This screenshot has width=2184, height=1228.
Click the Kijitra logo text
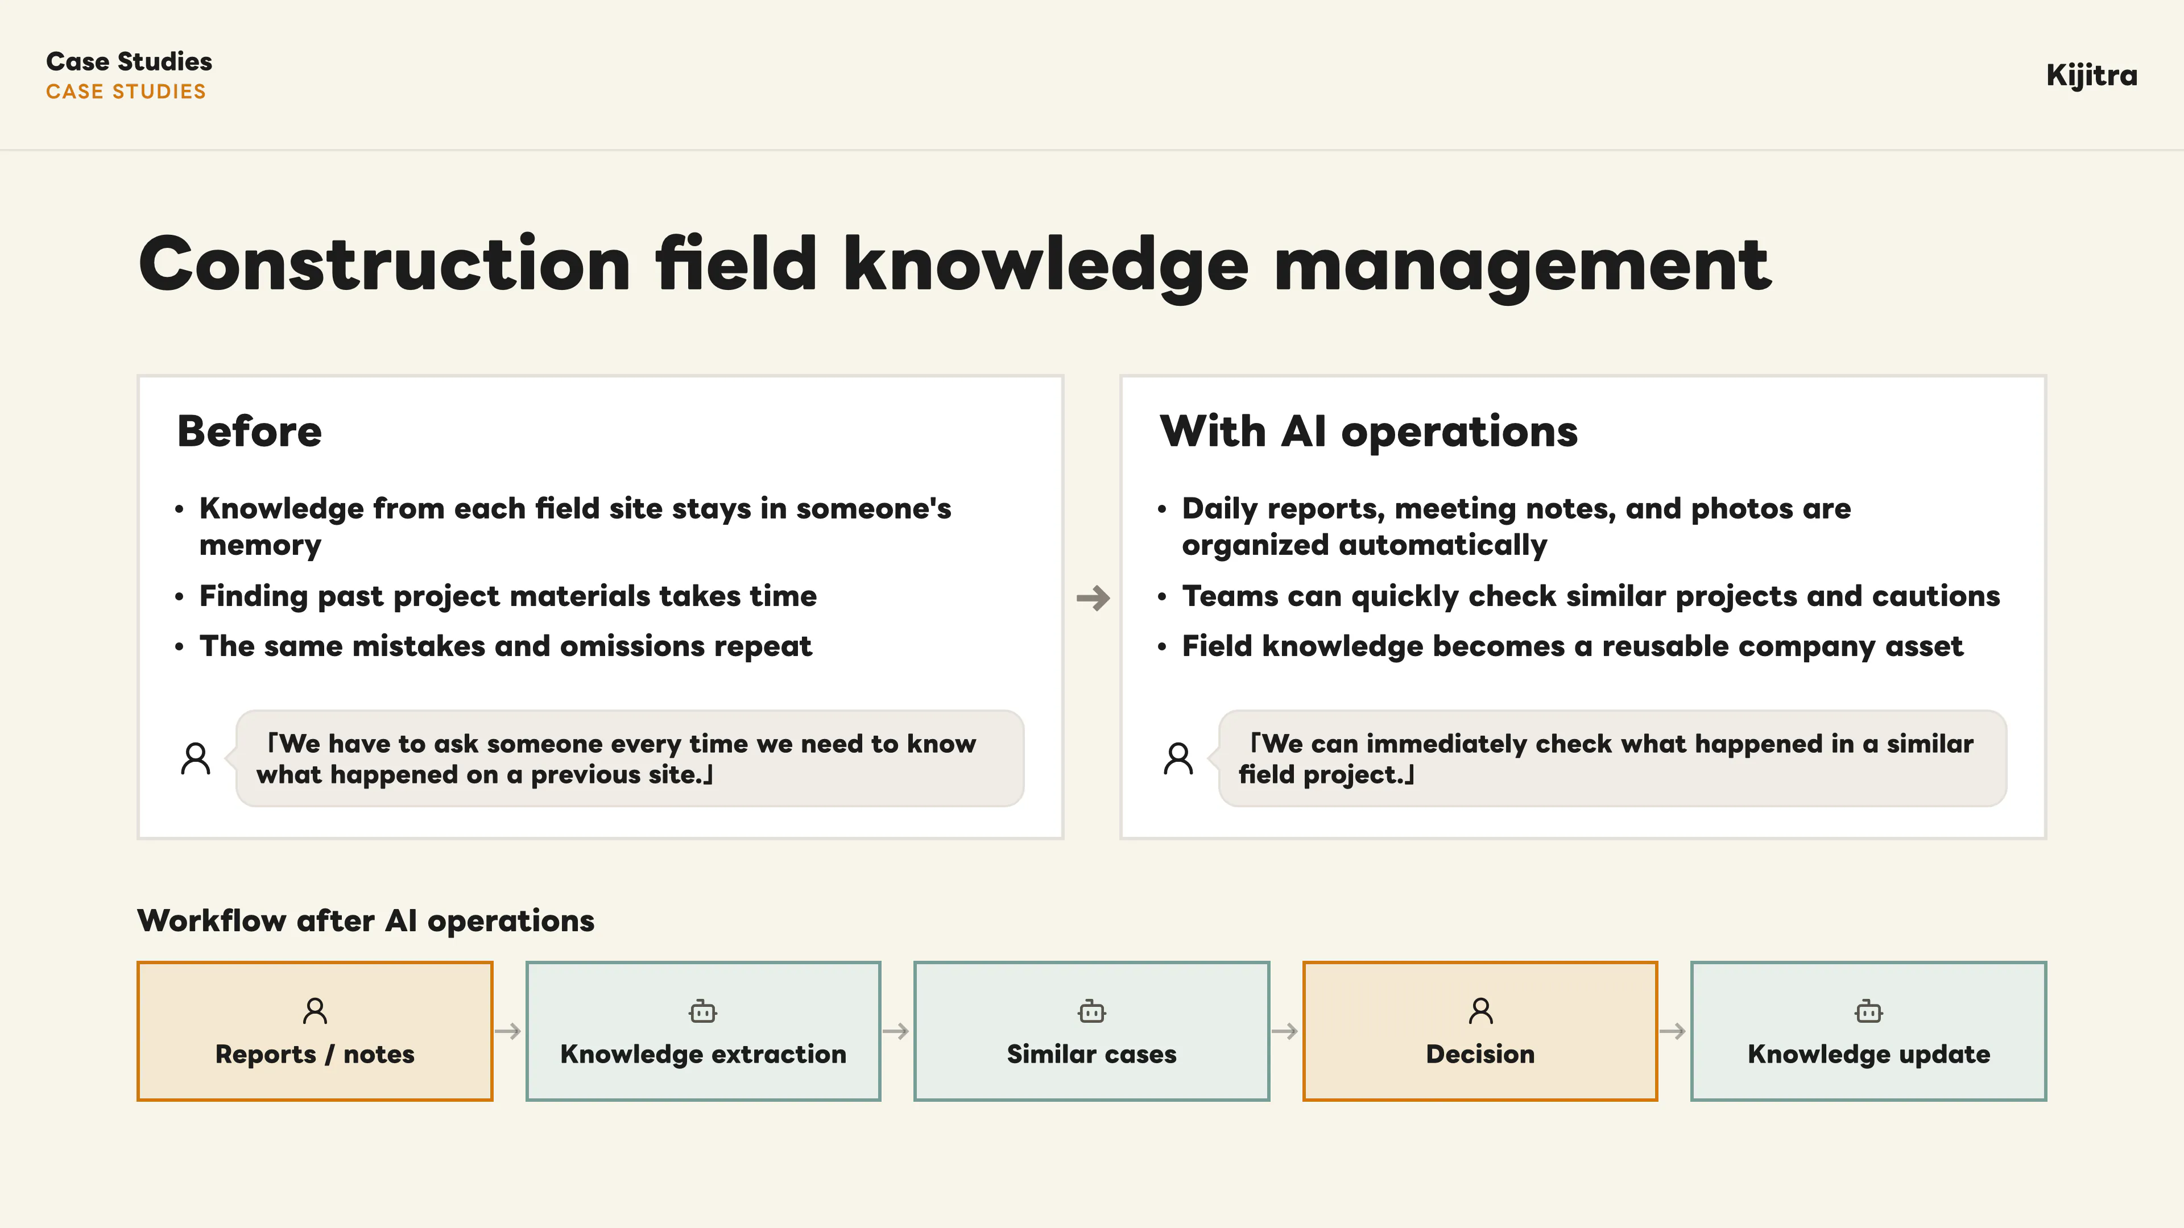click(2092, 76)
